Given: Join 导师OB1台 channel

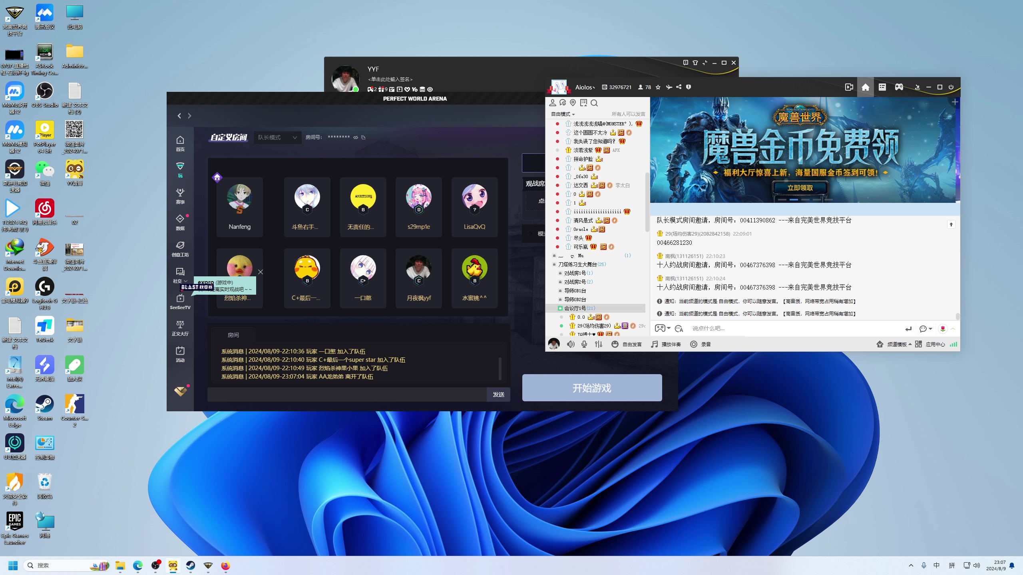Looking at the screenshot, I should point(575,291).
